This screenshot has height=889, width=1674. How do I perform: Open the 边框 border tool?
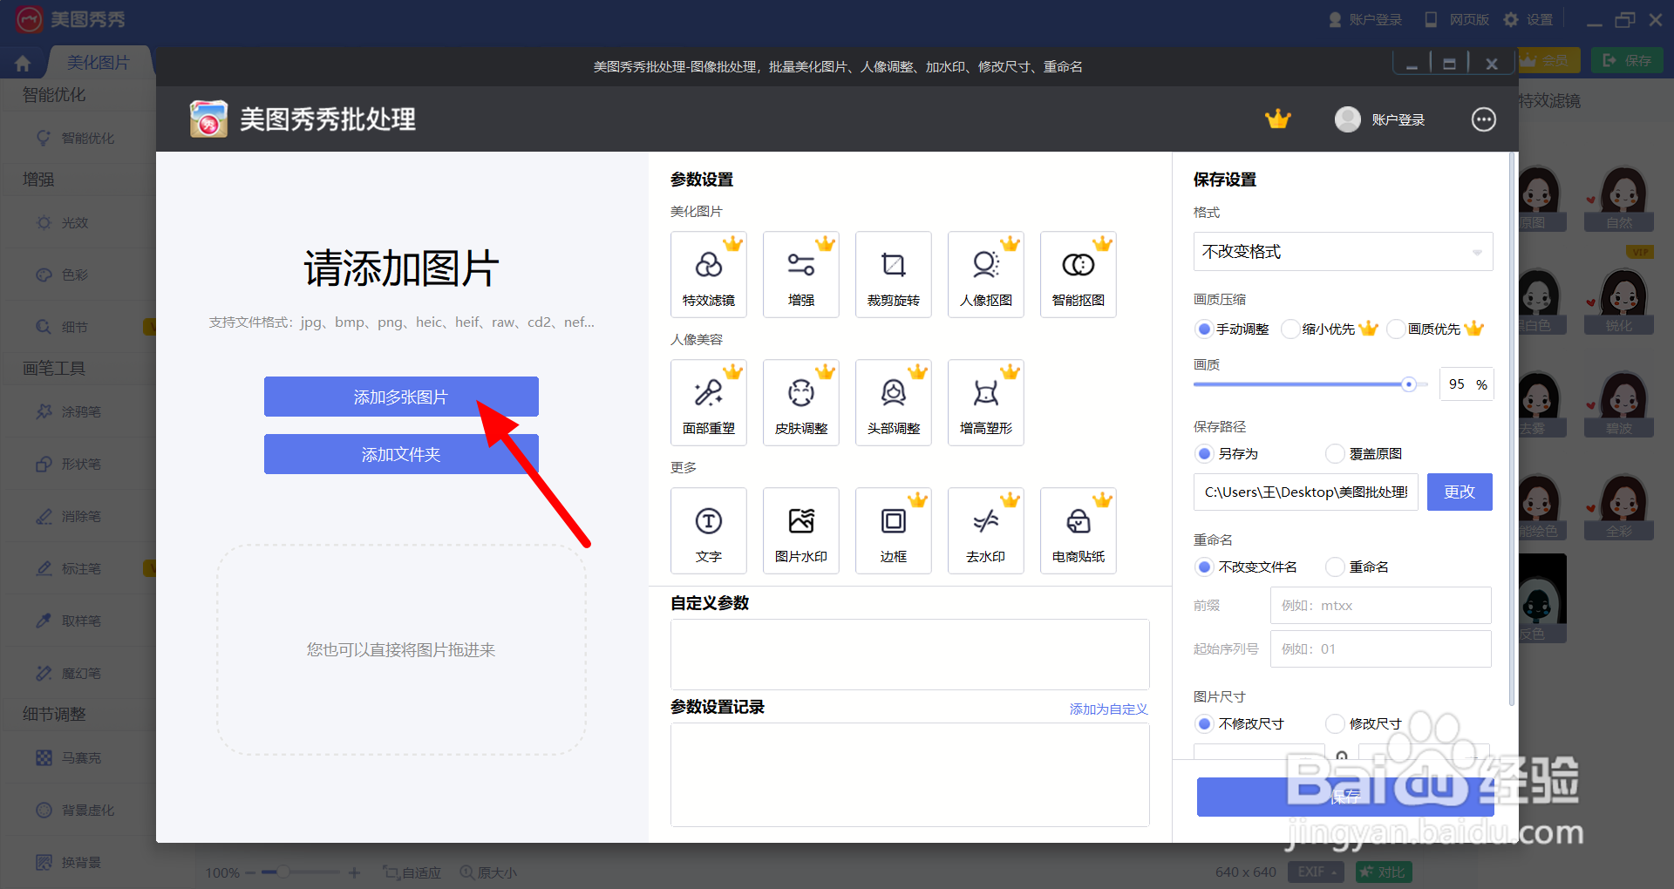893,531
